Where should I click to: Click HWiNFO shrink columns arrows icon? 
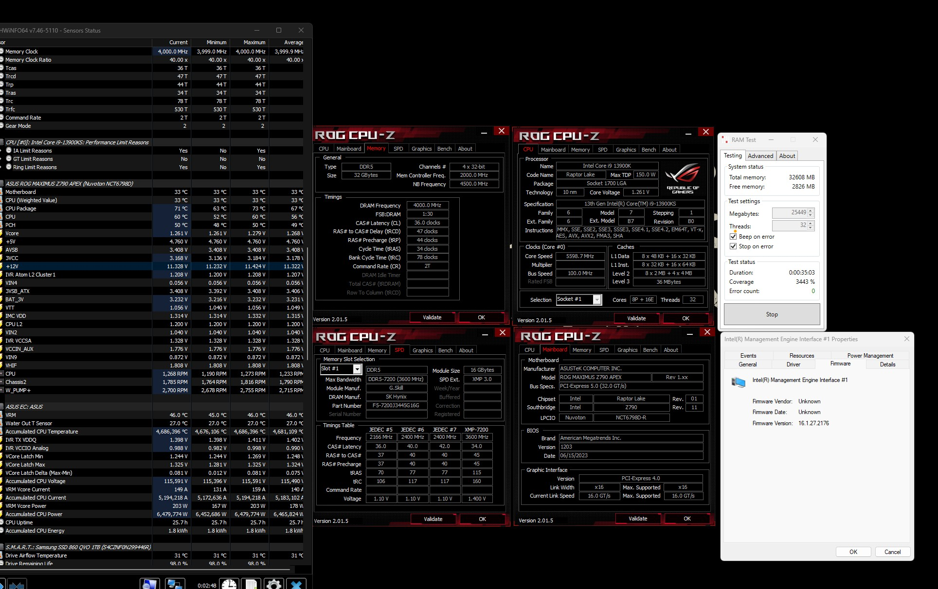click(16, 585)
